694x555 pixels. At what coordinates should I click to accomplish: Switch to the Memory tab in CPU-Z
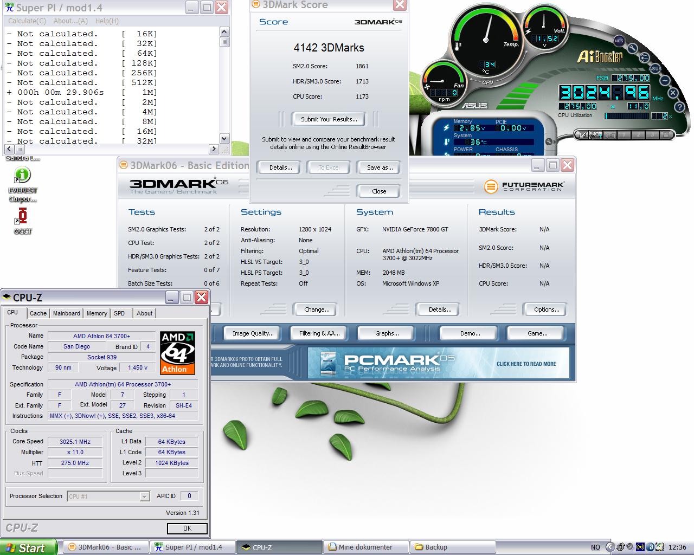pyautogui.click(x=97, y=313)
